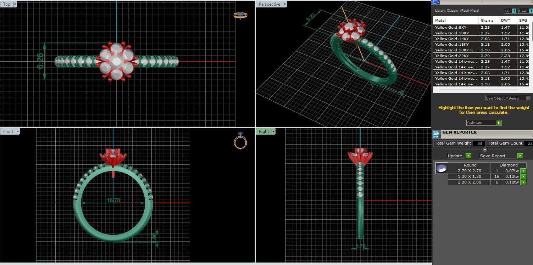Click the Save Report green arrow button
533x265 pixels.
[x=520, y=156]
